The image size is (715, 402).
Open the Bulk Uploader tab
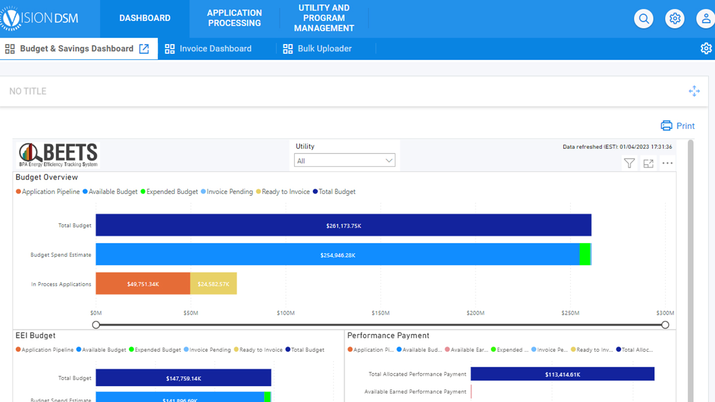[x=324, y=49]
